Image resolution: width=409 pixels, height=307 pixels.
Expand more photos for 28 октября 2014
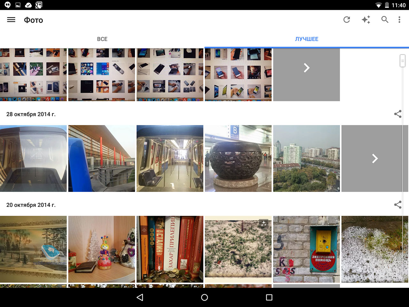tap(375, 158)
